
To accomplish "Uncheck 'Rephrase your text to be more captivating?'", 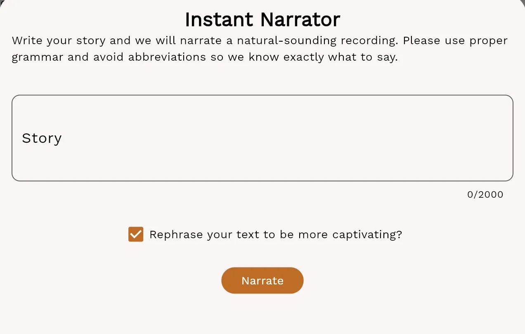I will [x=136, y=234].
